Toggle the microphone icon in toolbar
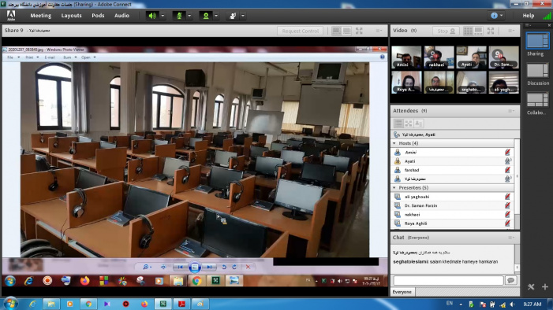The width and height of the screenshot is (553, 310). 179,16
